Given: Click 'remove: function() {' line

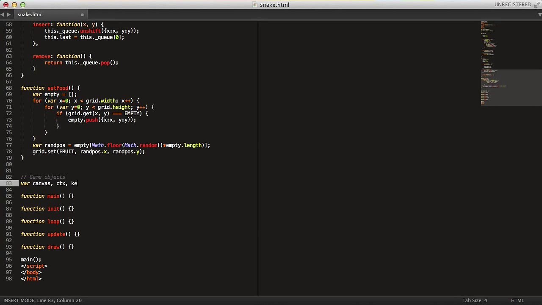Looking at the screenshot, I should tap(62, 56).
